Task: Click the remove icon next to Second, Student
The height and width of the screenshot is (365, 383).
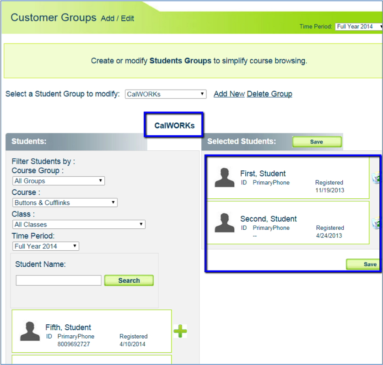Action: [377, 223]
